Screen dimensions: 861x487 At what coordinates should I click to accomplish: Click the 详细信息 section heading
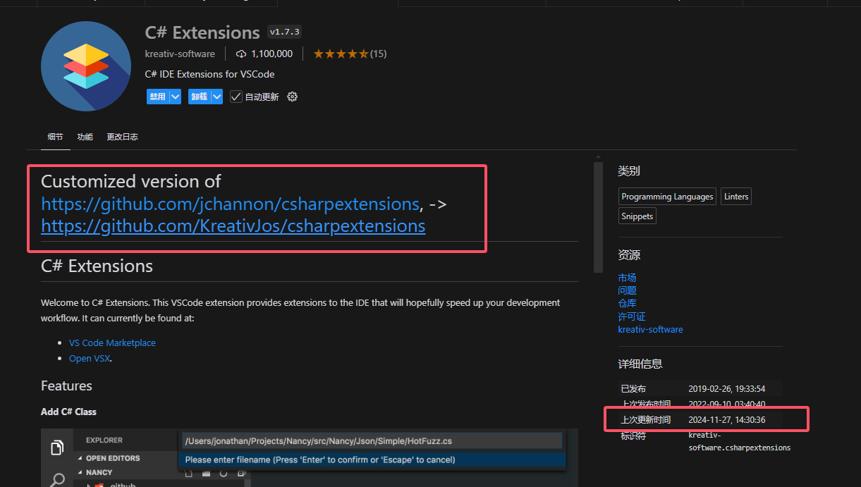point(640,364)
